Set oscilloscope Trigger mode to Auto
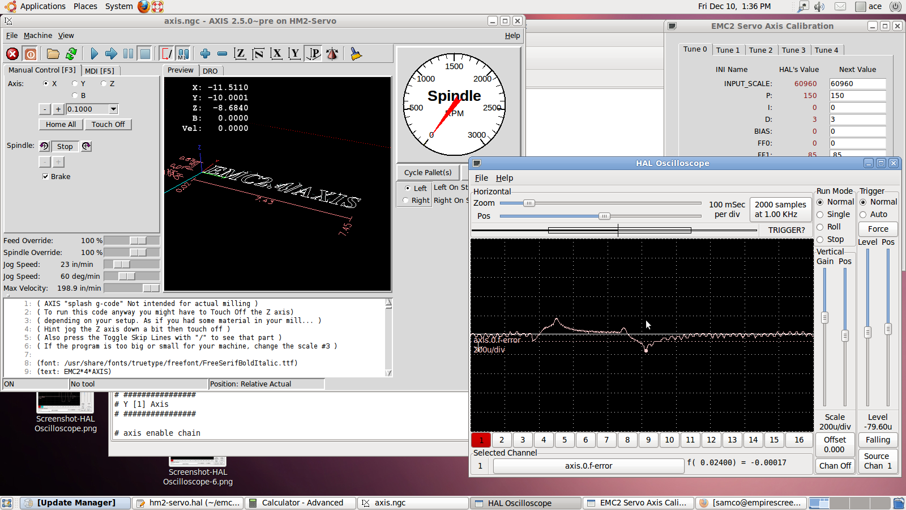The height and width of the screenshot is (510, 906). [863, 215]
